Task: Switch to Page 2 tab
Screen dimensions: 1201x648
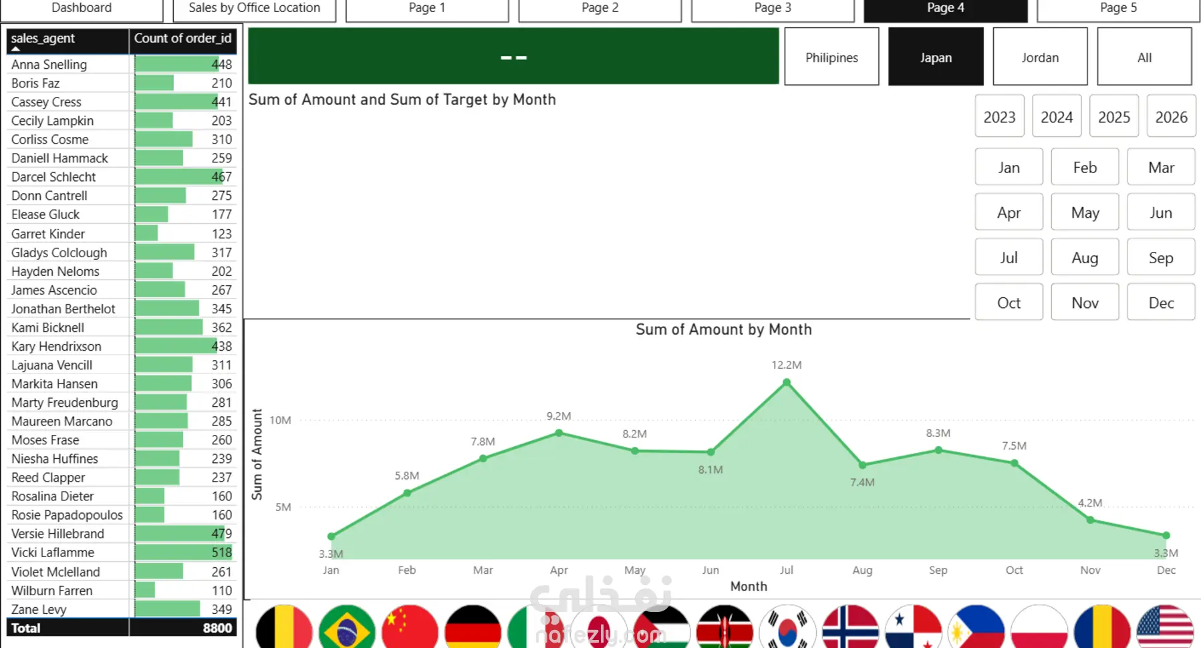Action: coord(599,9)
